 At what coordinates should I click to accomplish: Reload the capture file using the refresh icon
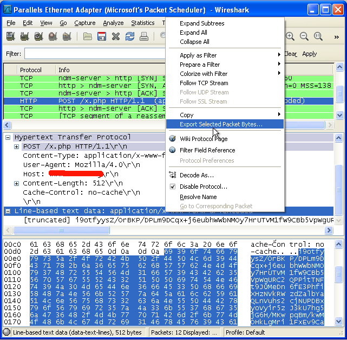coord(130,36)
